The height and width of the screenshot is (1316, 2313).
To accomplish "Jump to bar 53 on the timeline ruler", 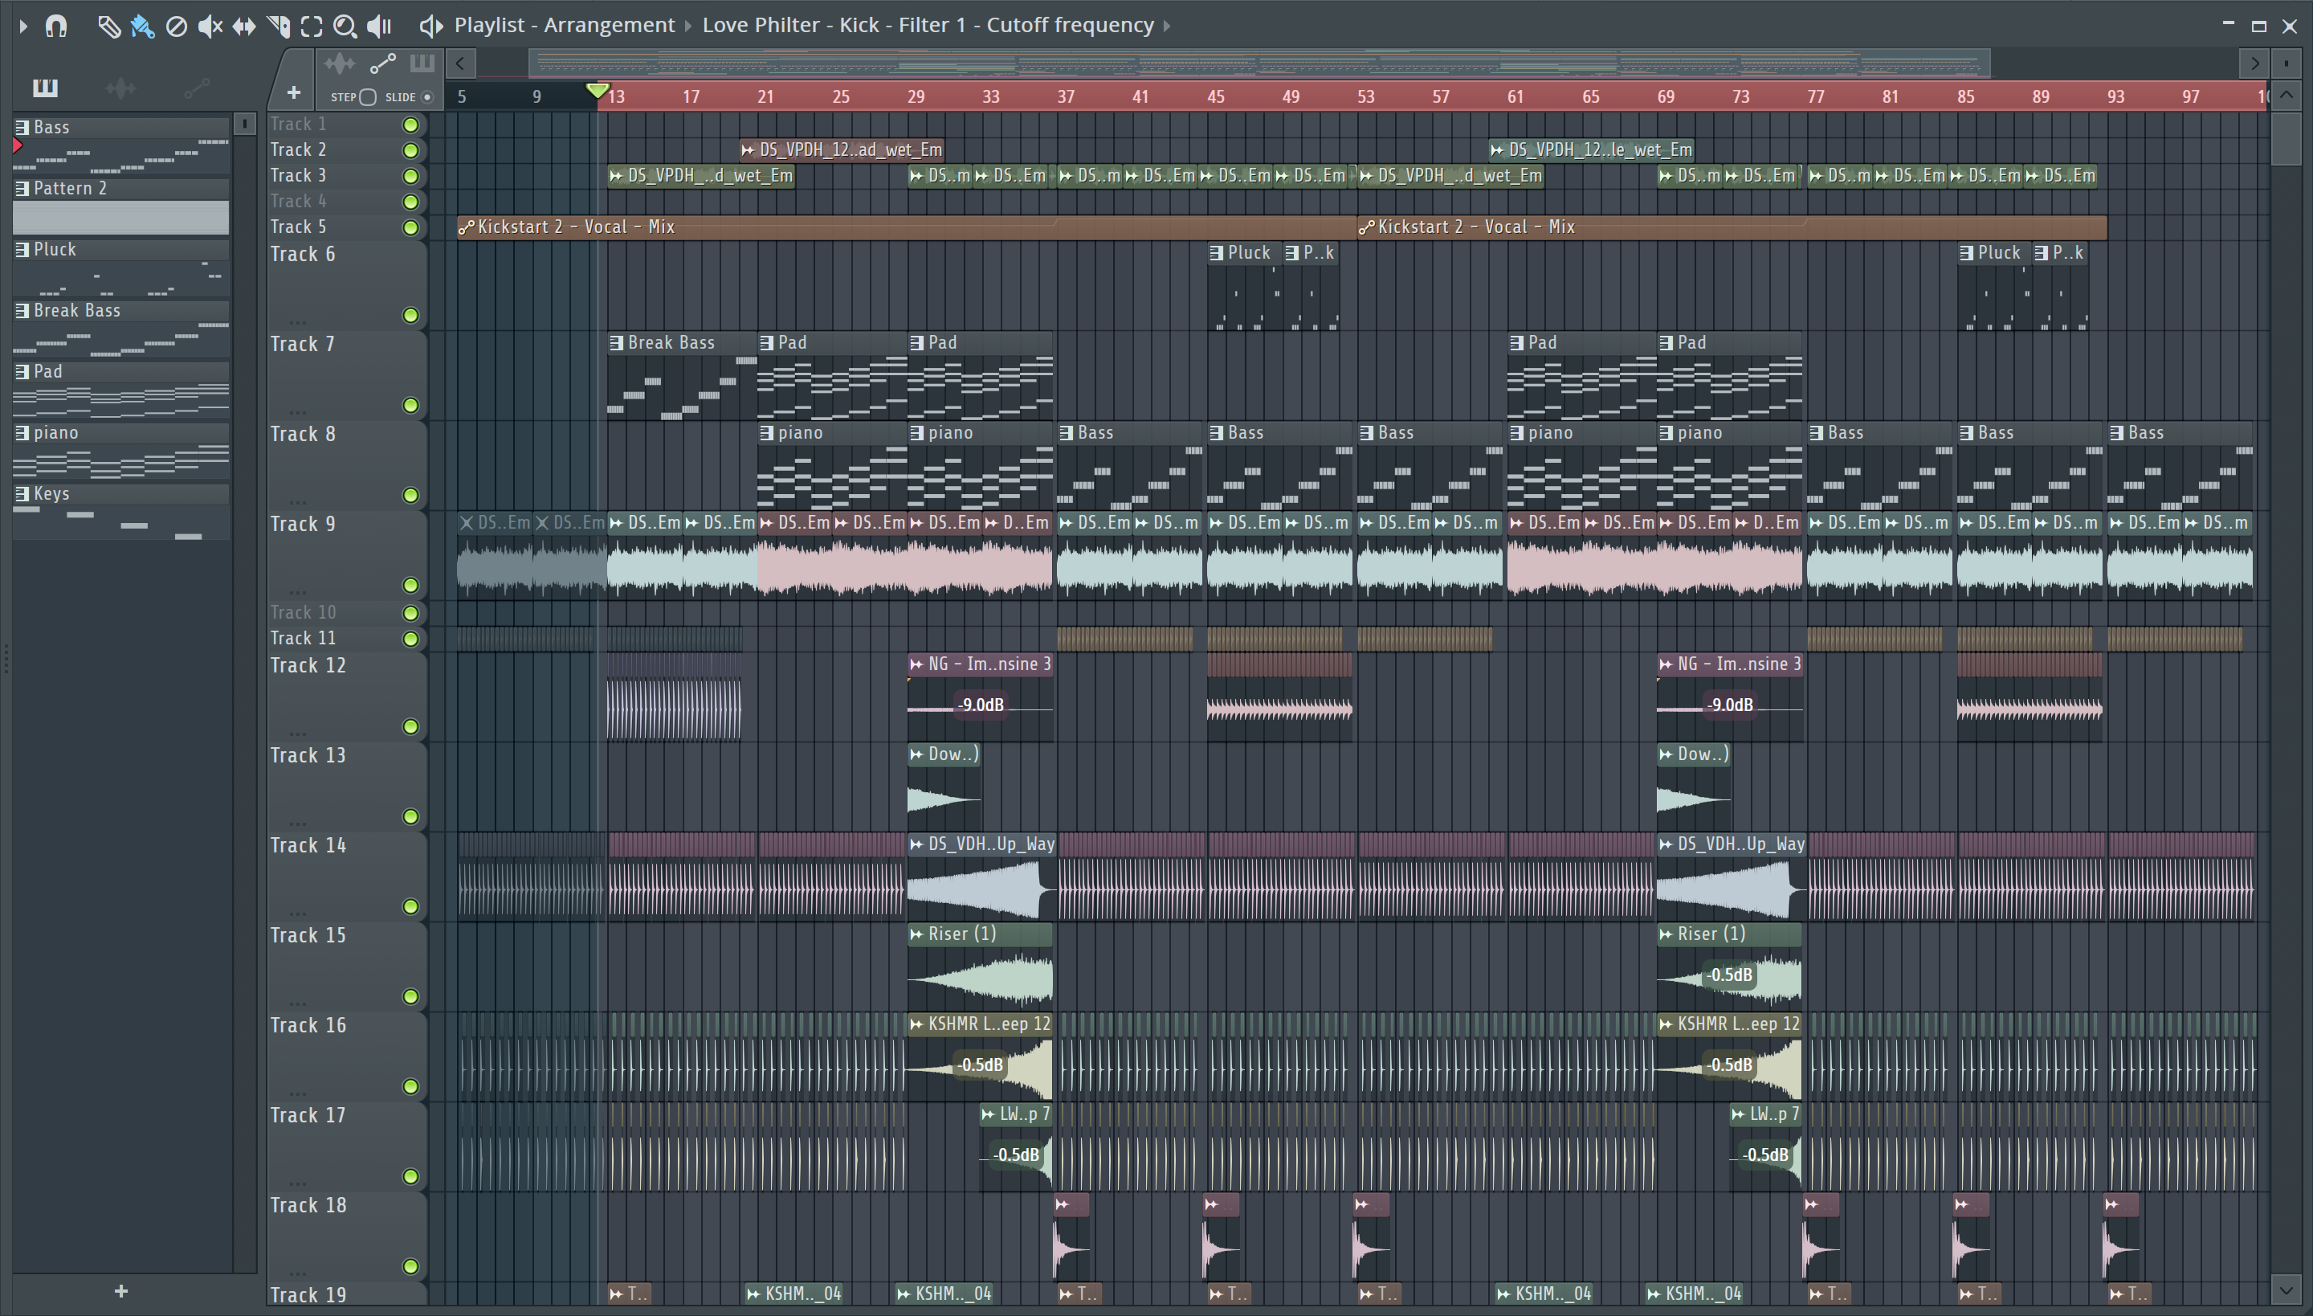I will [1365, 96].
